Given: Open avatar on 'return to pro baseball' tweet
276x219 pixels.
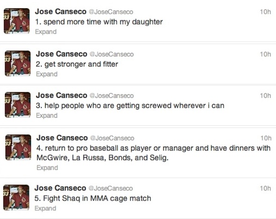Looking at the screenshot, I should [x=18, y=147].
